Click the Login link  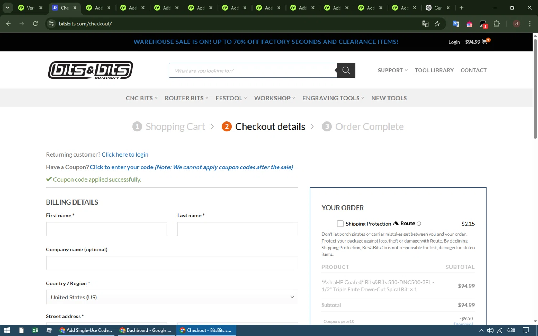tap(454, 42)
